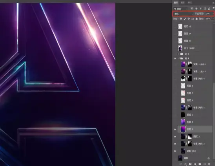Select layer 图层 5

[195, 115]
